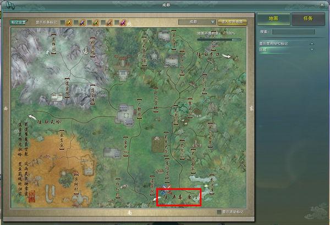Click the central city building icon
The width and height of the screenshot is (330, 225).
tap(124, 115)
